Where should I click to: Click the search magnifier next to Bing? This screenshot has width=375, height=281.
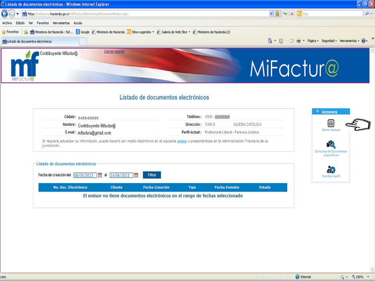tap(367, 14)
